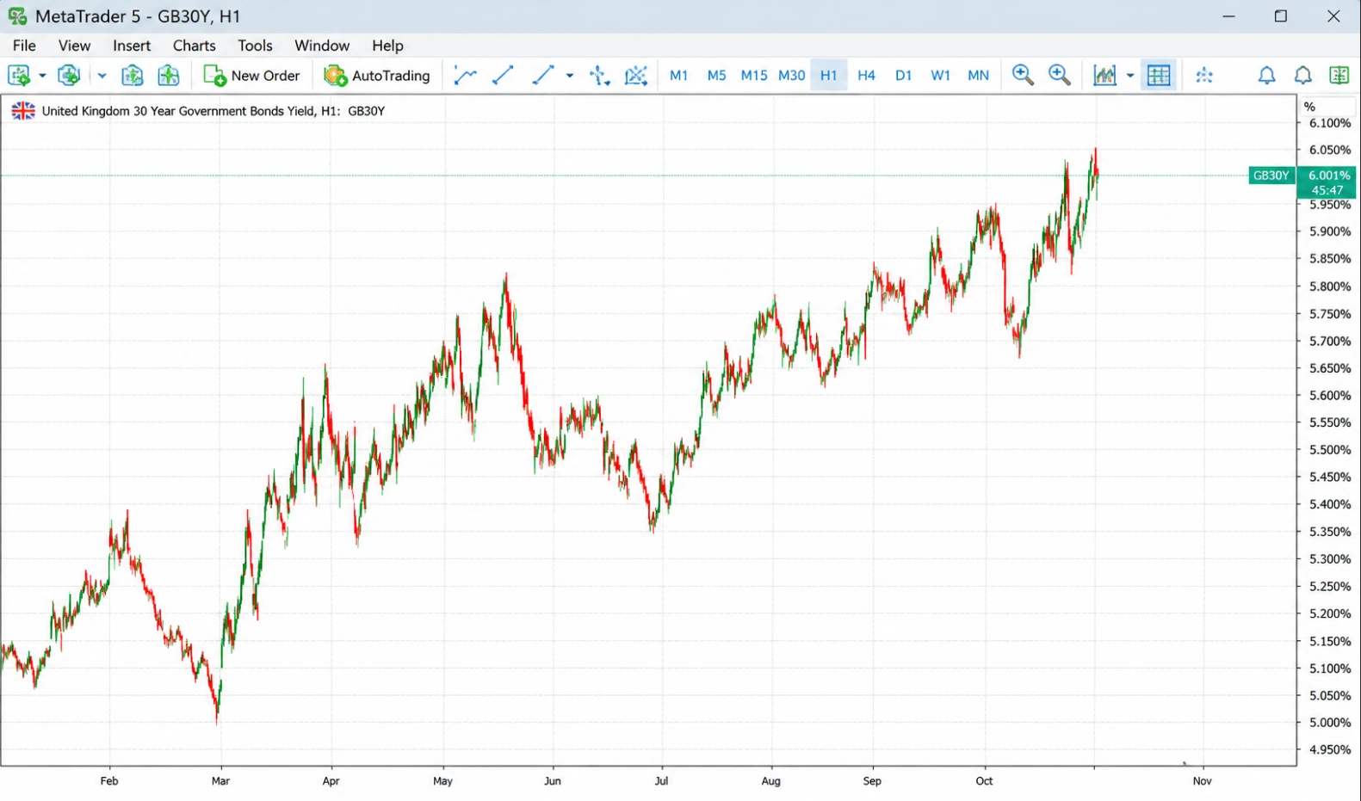The width and height of the screenshot is (1361, 801).
Task: Expand the line tools dropdown arrow
Action: pyautogui.click(x=569, y=76)
